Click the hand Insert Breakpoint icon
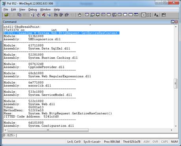This screenshot has height=146, width=181. click(79, 15)
